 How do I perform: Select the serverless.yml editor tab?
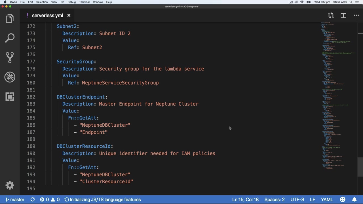tap(47, 16)
